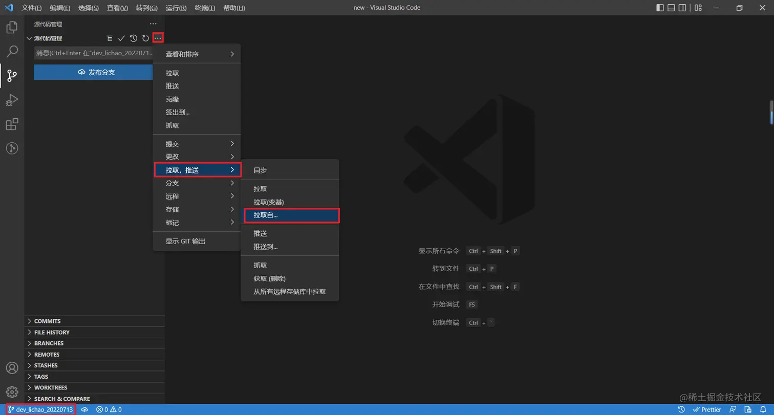This screenshot has width=774, height=415.
Task: Select 推送到... in the submenu
Action: click(290, 247)
